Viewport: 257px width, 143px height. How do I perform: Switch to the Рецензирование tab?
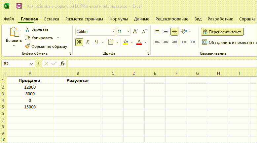tap(172, 19)
